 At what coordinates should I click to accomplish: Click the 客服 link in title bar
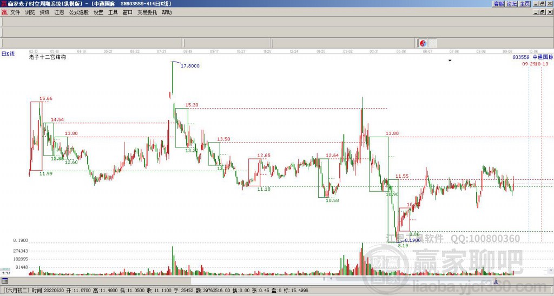[499, 4]
